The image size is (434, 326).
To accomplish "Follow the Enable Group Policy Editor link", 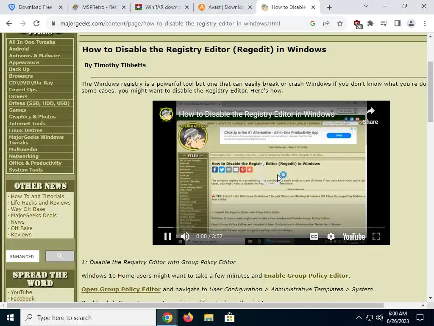I will (x=306, y=275).
